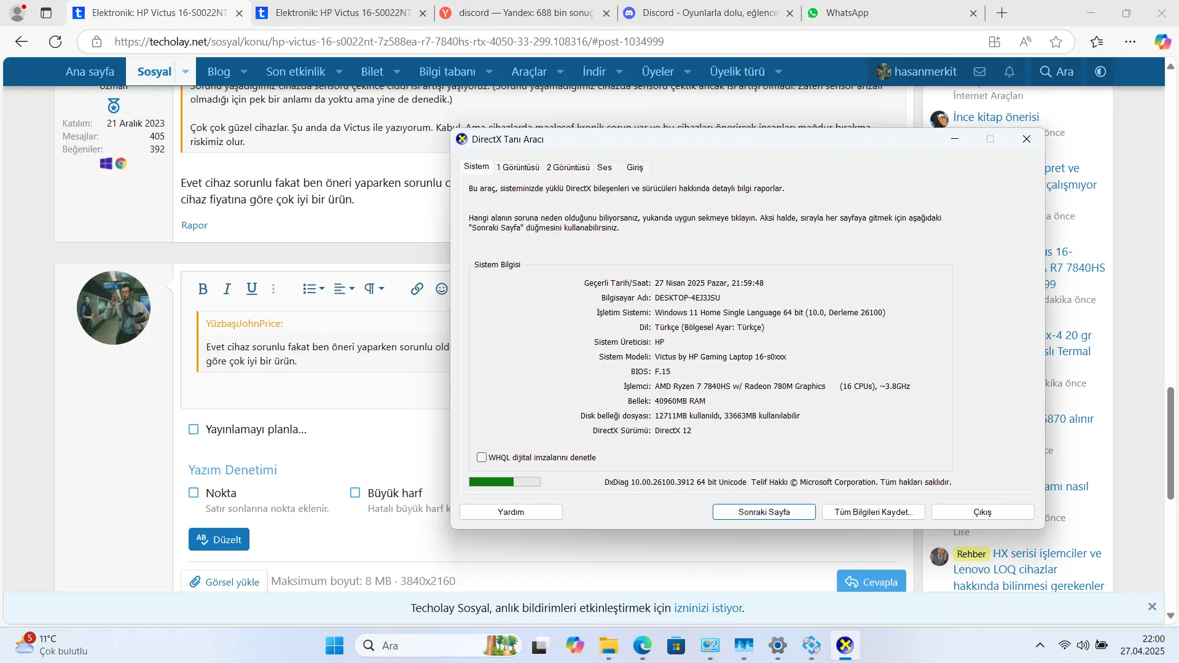Click the browser address bar URL

tap(389, 42)
